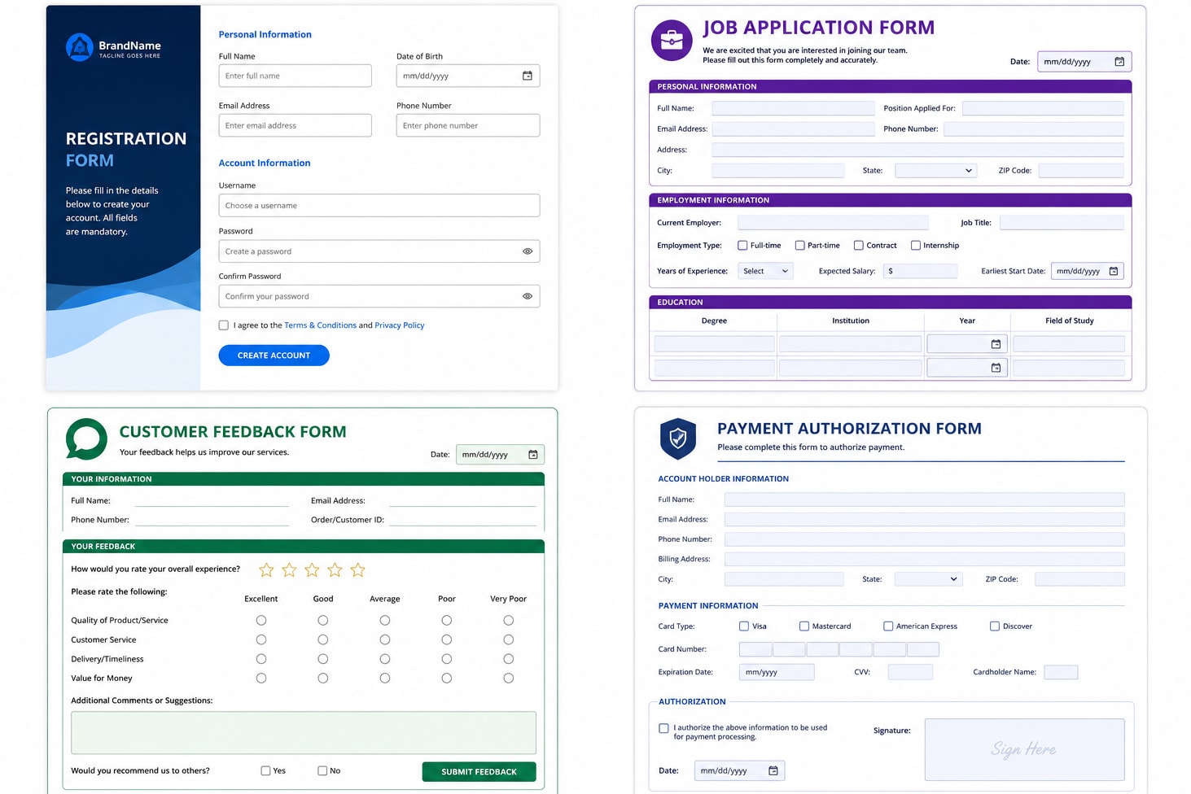Click the Additional Comments text area

[x=304, y=733]
